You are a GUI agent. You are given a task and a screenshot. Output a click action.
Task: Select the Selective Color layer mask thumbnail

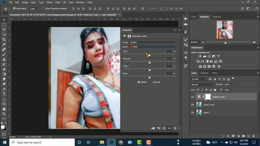(x=208, y=97)
